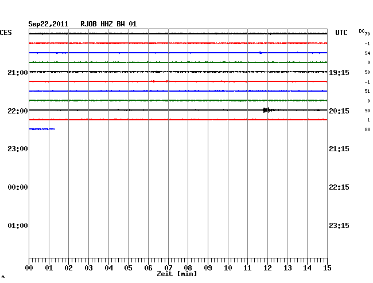The image size is (373, 283).
Task: Select the DC value 54
Action: (x=367, y=53)
